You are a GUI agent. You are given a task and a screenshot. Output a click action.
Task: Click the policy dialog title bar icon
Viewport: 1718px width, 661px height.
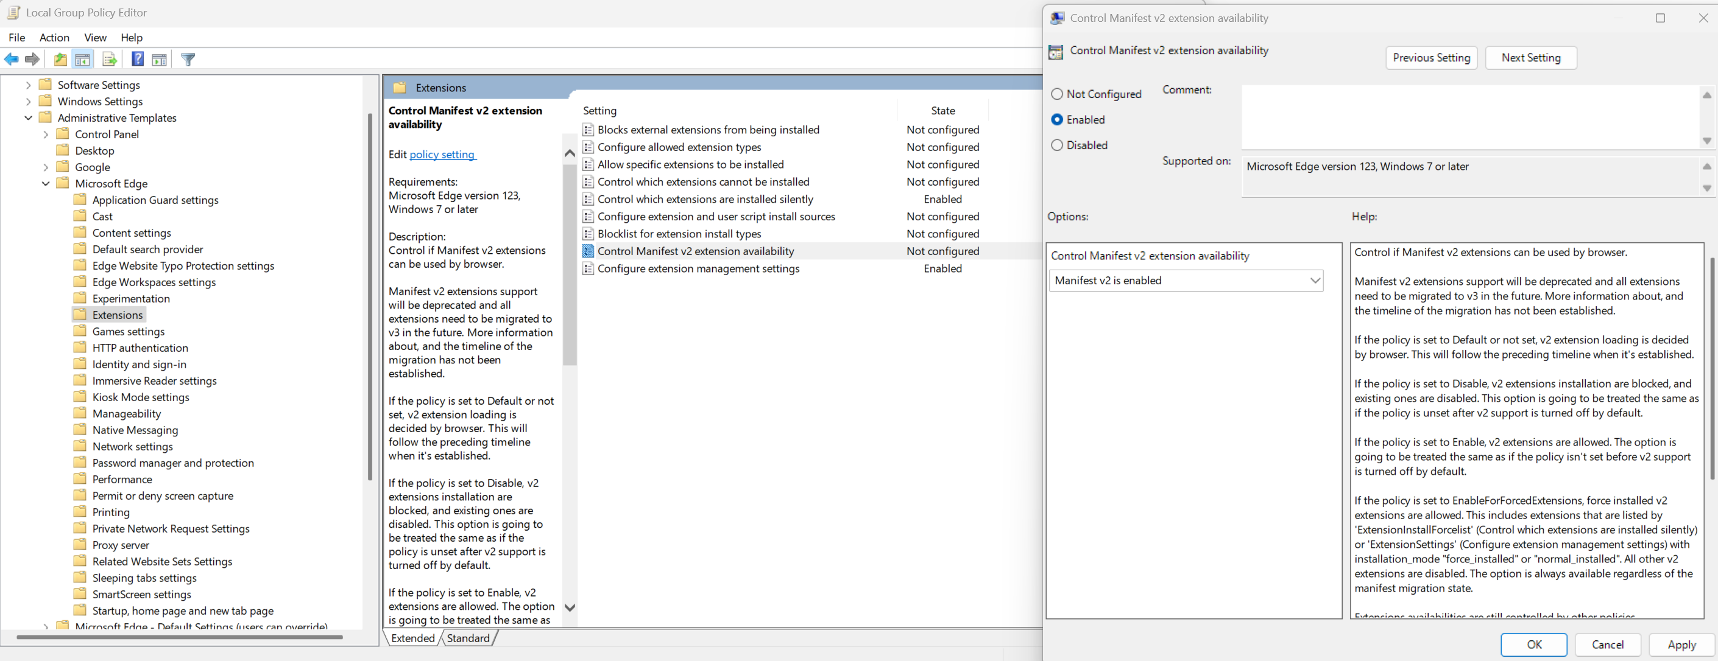[1057, 18]
